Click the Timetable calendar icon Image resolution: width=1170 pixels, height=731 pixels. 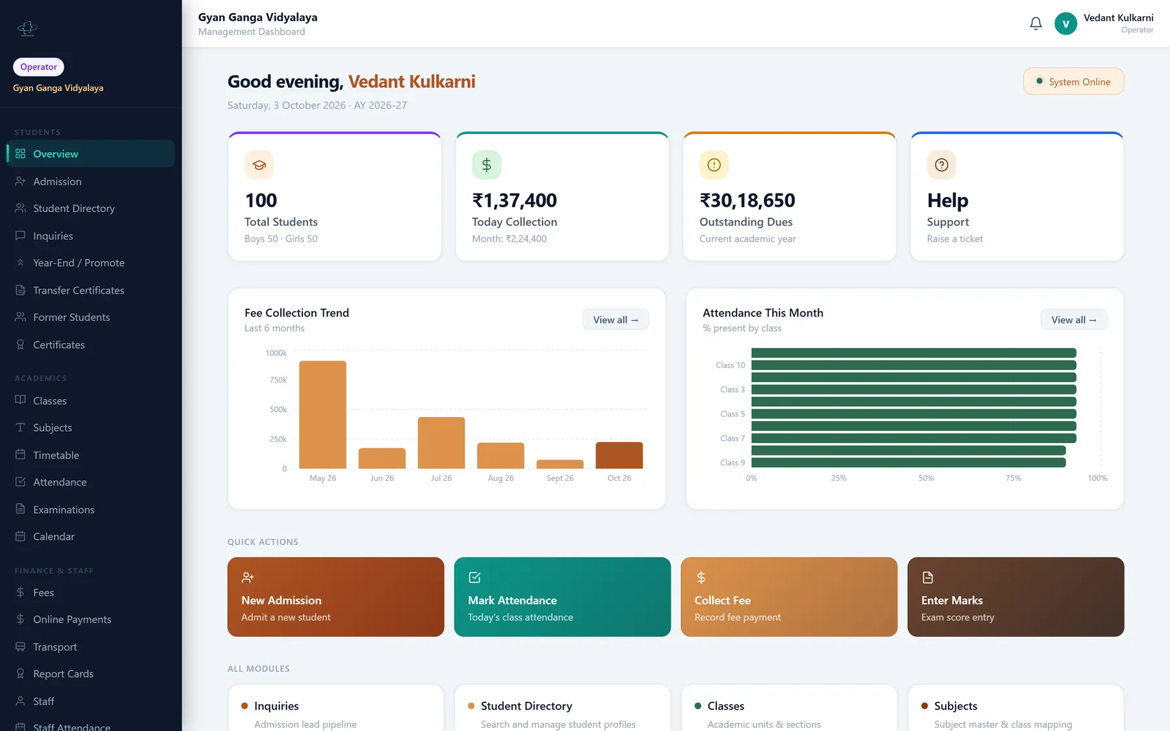pyautogui.click(x=20, y=455)
